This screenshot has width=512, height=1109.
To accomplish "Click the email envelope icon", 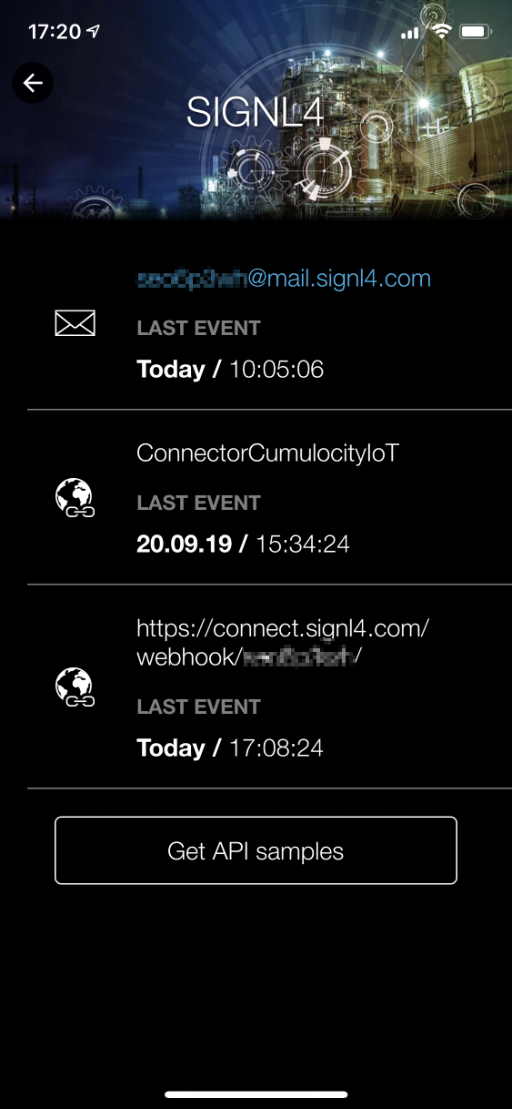I will 75,323.
